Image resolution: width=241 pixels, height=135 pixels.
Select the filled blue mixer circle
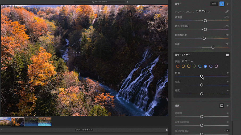(x=205, y=66)
